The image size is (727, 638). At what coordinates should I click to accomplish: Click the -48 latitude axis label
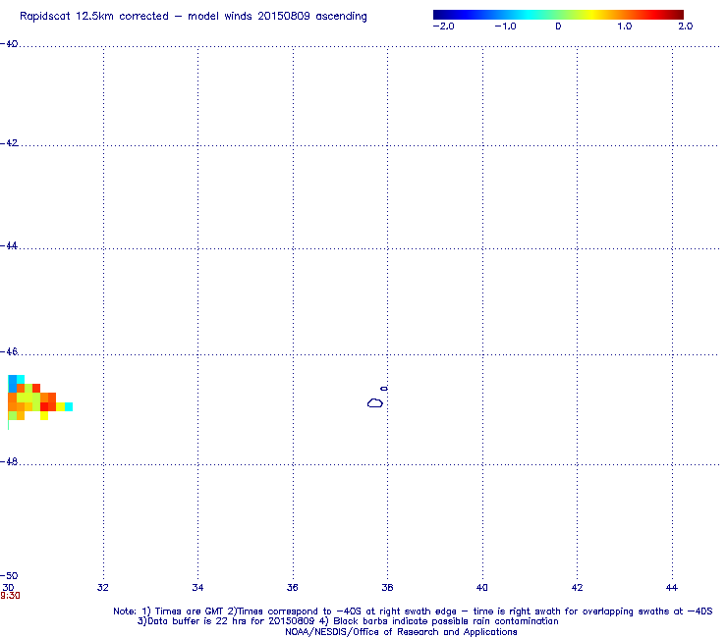click(x=9, y=461)
